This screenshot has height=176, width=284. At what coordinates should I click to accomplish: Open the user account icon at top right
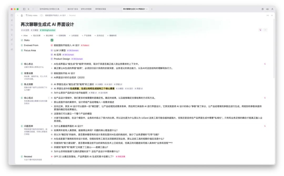point(272,9)
